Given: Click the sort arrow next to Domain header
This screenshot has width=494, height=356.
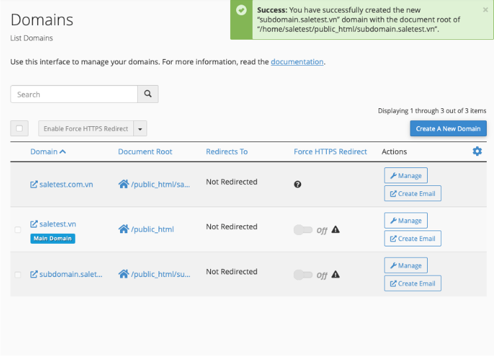Looking at the screenshot, I should tap(63, 151).
